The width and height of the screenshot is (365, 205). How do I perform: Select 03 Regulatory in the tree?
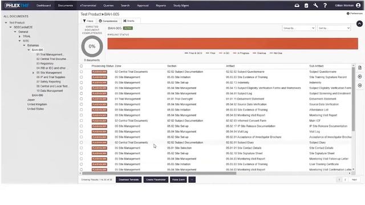(x=45, y=63)
